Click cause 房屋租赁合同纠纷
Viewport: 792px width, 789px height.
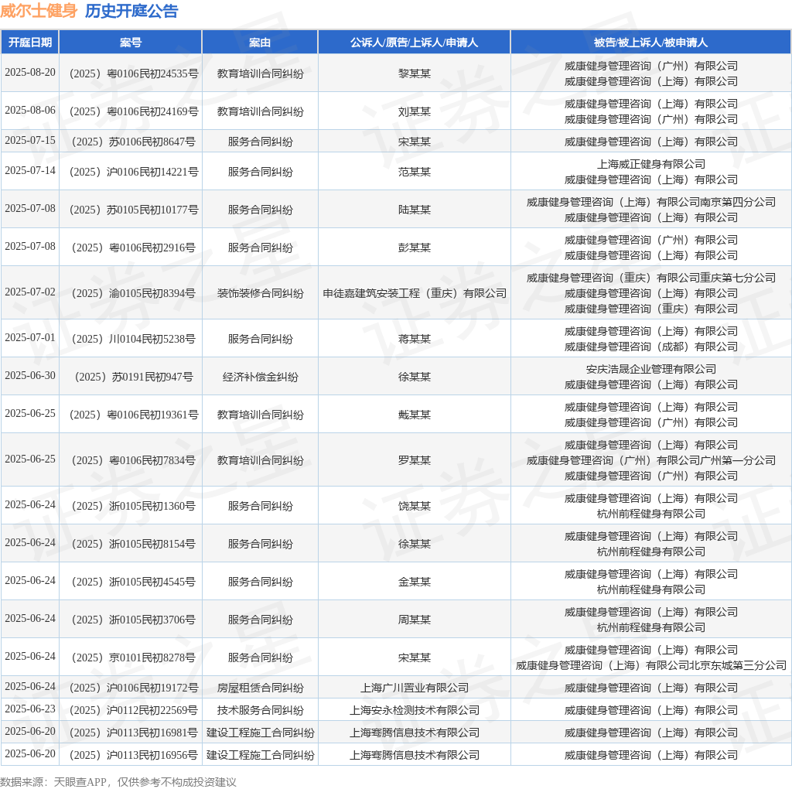click(x=260, y=688)
